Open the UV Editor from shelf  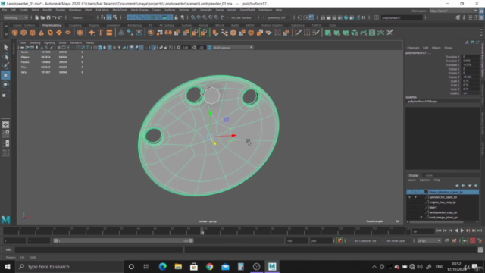[372, 33]
